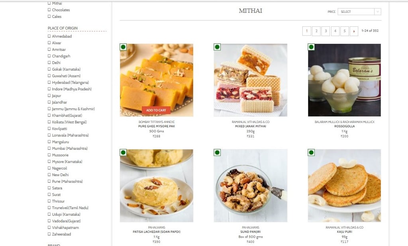The width and height of the screenshot is (408, 246).
Task: Click ADD TO CART on Mysore Pak
Action: [x=156, y=110]
